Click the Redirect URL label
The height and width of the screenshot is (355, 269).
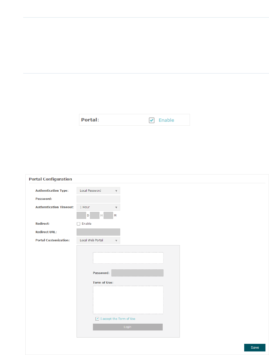(46, 232)
